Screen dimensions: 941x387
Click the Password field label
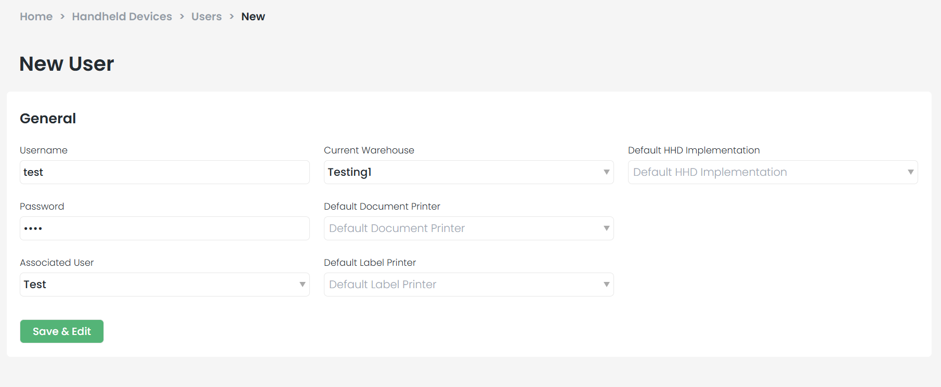[42, 207]
